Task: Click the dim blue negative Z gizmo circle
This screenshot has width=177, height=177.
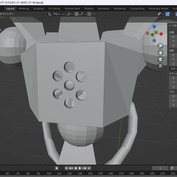Action: (154, 41)
